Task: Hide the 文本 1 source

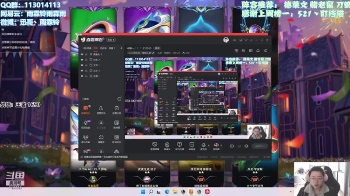Action: [82, 65]
